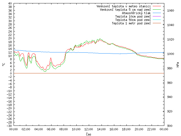Click pressure axis label '980'
181x136 pixels.
point(170,68)
